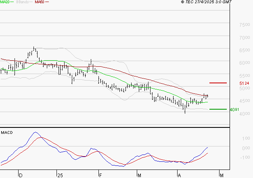Click the green support line marker
This screenshot has height=178, width=253.
click(x=218, y=109)
